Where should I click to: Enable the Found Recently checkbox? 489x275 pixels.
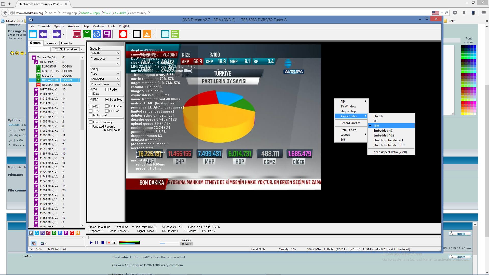(91, 122)
